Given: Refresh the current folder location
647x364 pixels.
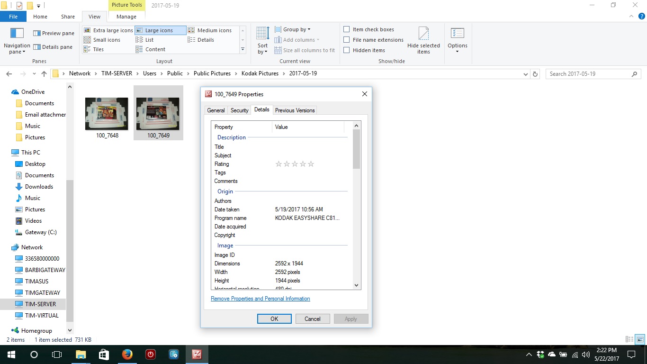Looking at the screenshot, I should [535, 74].
